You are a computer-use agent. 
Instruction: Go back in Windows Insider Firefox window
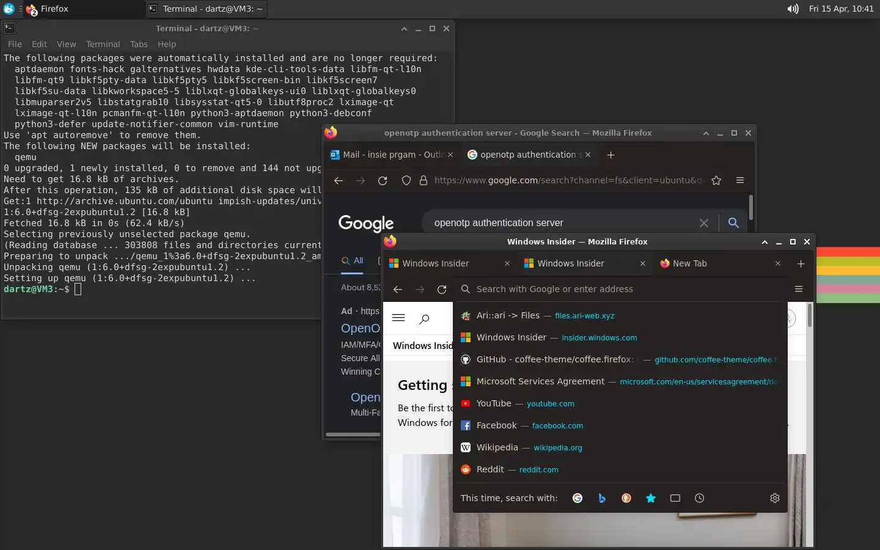(398, 289)
